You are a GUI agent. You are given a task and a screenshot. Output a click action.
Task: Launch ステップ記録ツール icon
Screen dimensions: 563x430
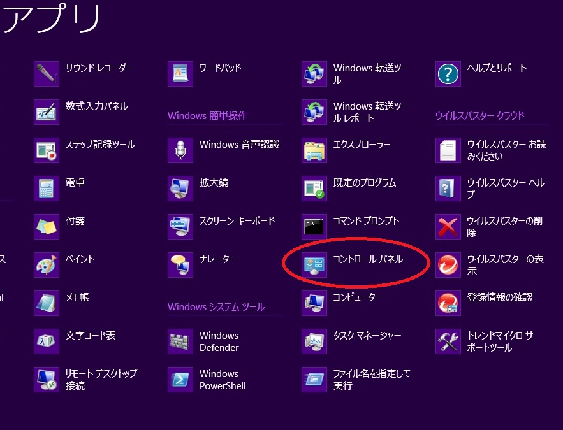point(47,150)
